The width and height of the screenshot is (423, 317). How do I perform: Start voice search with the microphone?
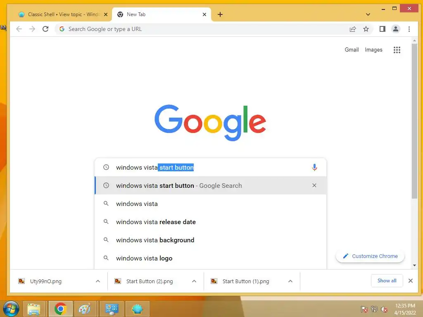314,168
